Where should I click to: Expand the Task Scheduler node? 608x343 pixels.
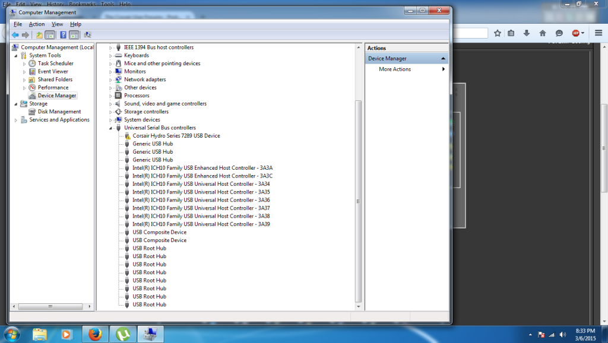(x=24, y=64)
